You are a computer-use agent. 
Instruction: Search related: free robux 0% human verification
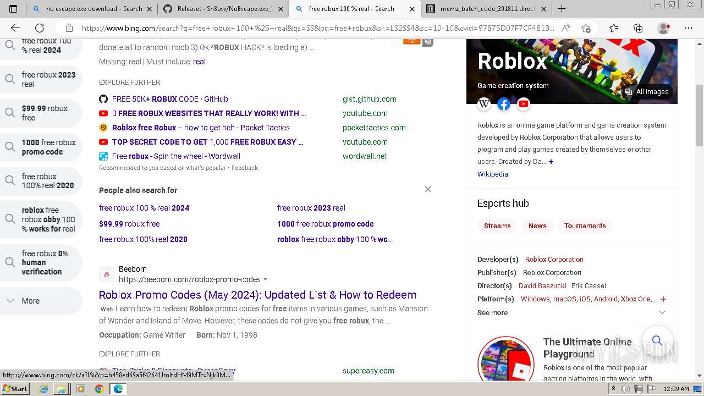pos(41,262)
